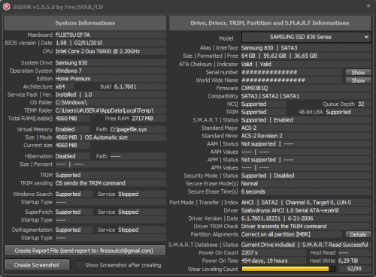
Task: Click OS Automatic size mode value
Action: (x=106, y=137)
